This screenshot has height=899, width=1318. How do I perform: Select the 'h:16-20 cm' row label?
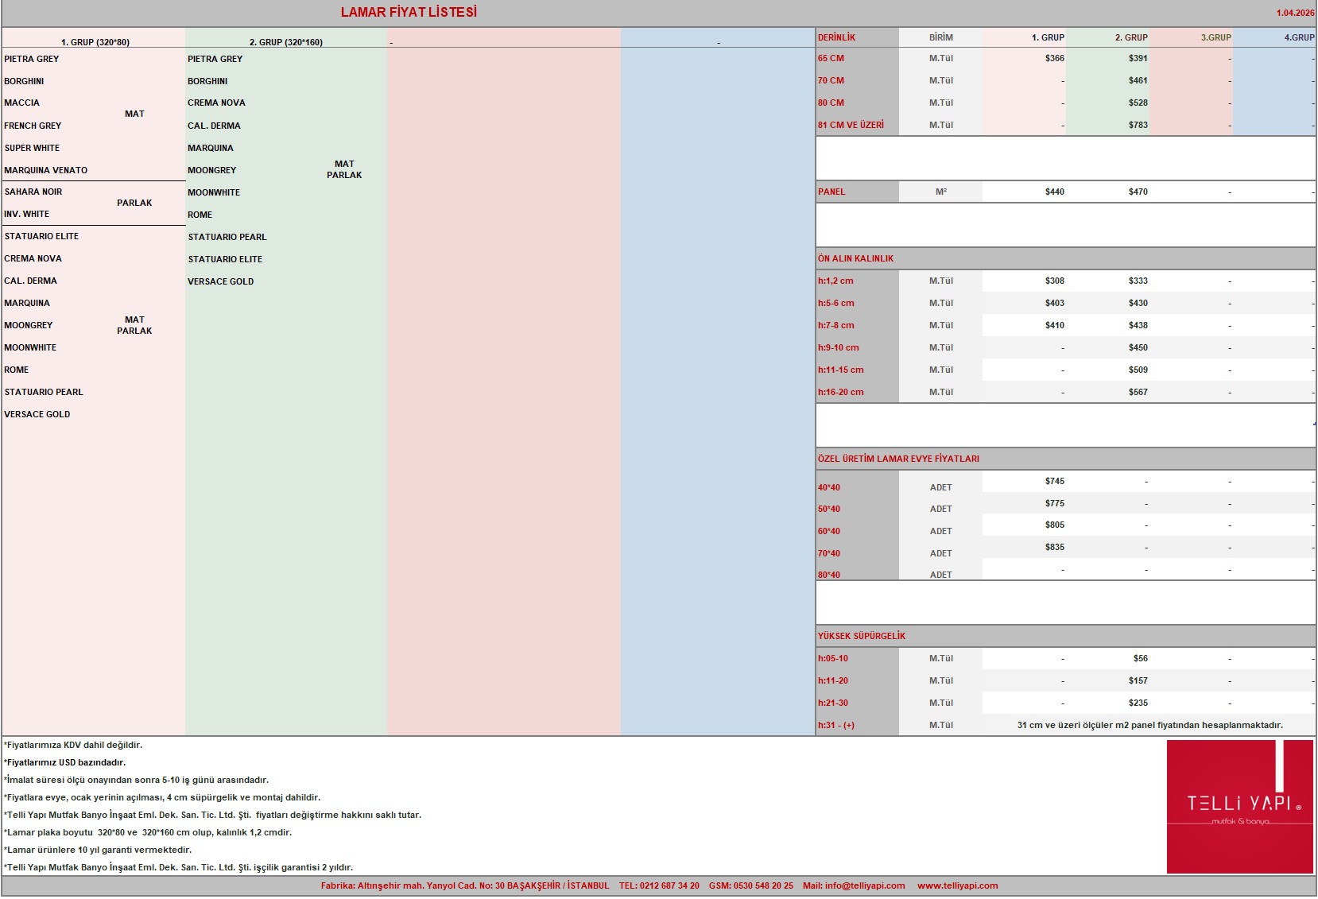click(841, 392)
